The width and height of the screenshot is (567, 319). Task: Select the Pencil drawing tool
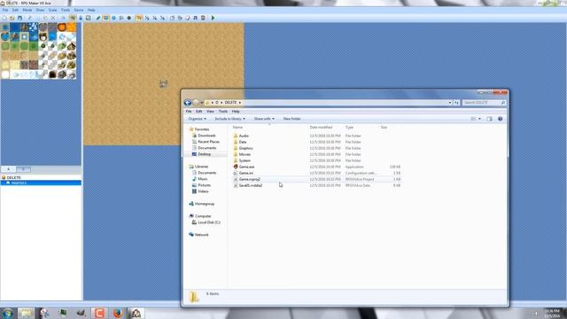(98, 18)
